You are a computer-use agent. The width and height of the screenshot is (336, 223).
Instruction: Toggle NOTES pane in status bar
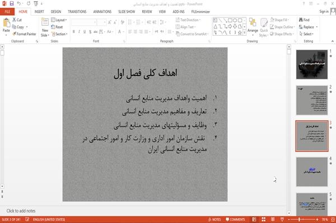[x=214, y=220]
